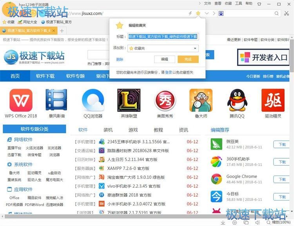Click the 暴风影音 icon
The image size is (294, 226).
[56, 99]
